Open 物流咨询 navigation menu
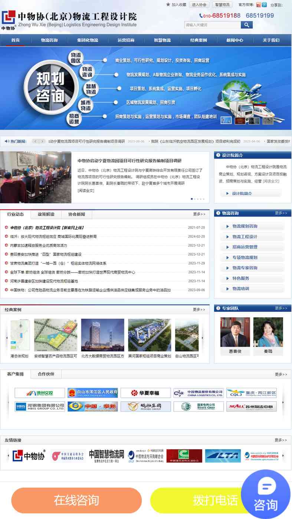The width and height of the screenshot is (292, 519). click(x=49, y=40)
